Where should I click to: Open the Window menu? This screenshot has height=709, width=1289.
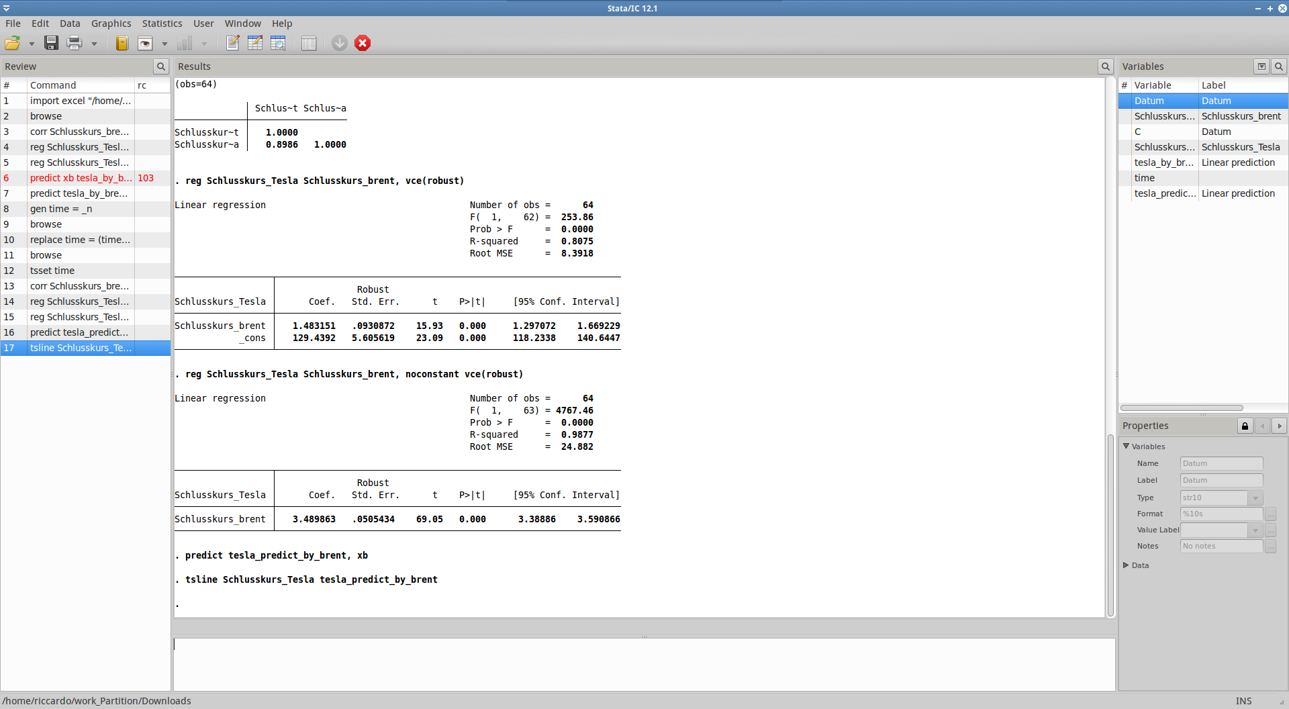click(243, 23)
